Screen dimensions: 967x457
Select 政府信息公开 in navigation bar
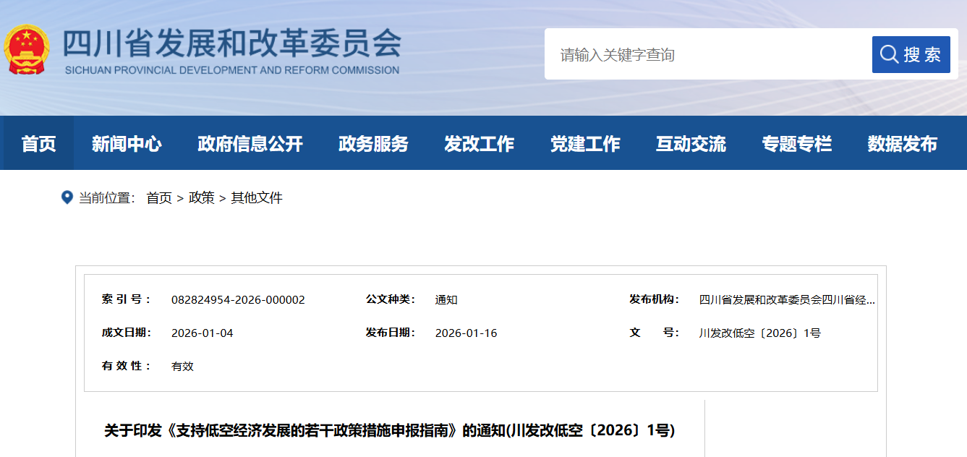250,144
